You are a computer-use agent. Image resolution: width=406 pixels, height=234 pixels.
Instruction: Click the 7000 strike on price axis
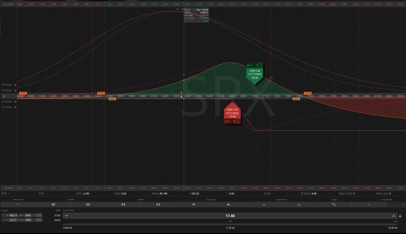point(255,96)
